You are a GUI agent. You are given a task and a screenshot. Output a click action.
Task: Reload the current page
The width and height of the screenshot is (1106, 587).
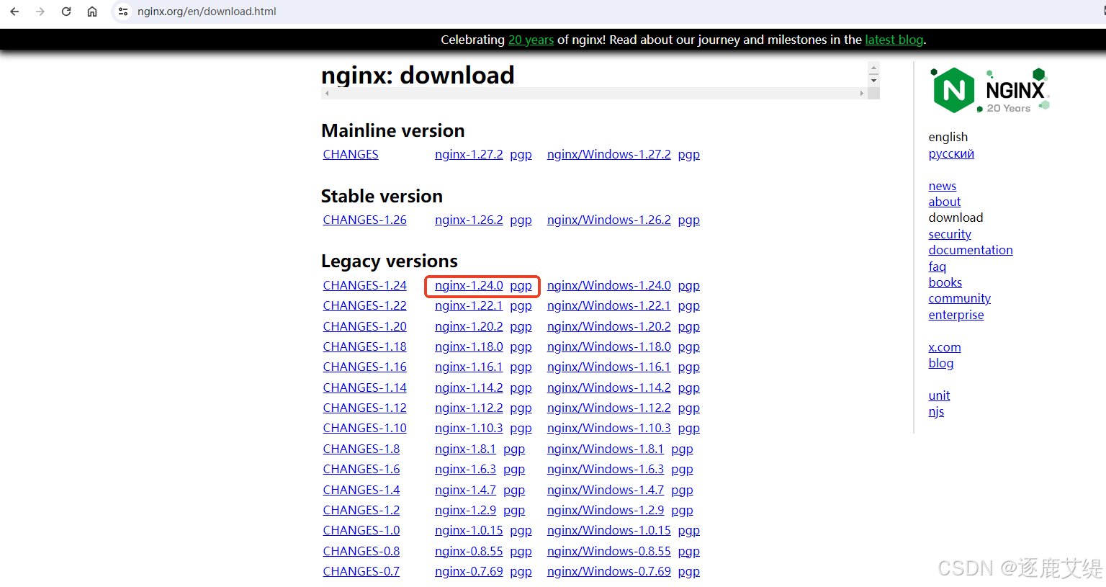[66, 12]
